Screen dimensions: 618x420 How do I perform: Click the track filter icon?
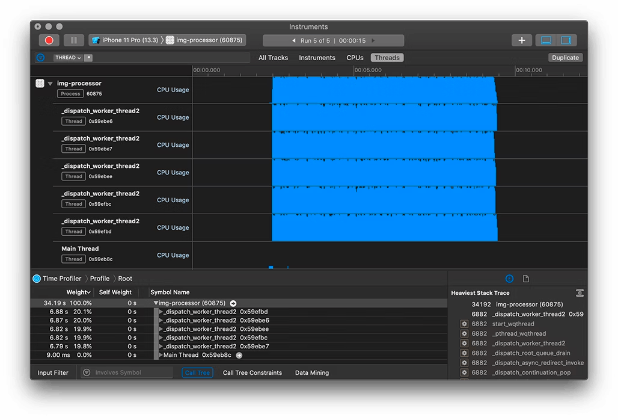(41, 58)
